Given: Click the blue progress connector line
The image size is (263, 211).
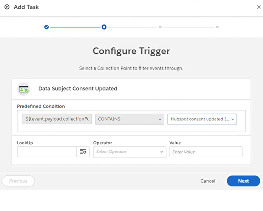Looking at the screenshot, I should [x=75, y=27].
